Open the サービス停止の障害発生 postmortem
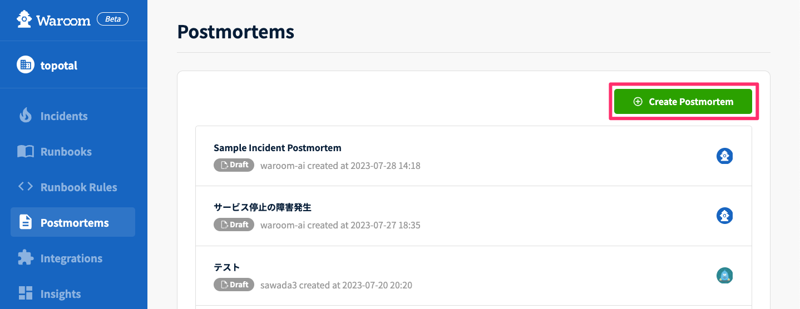This screenshot has width=800, height=309. tap(263, 207)
